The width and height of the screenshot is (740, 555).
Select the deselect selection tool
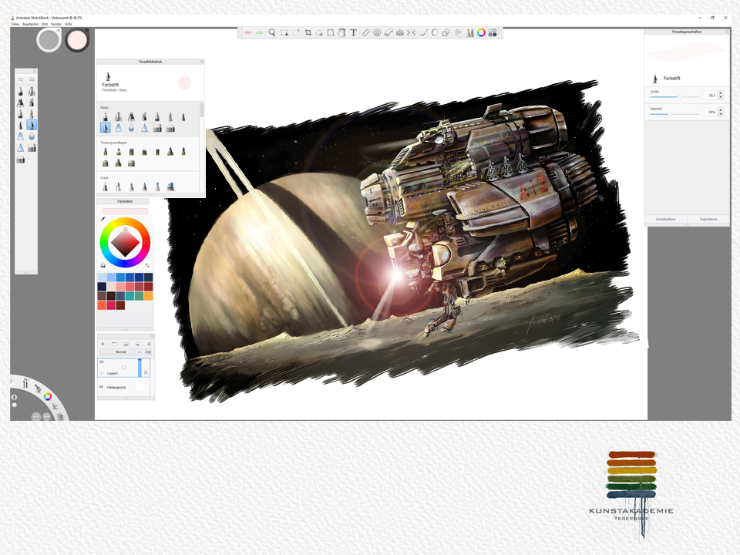coord(296,32)
